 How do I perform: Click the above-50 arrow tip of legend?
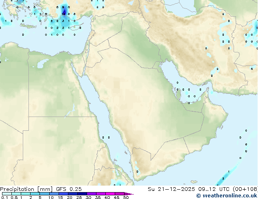click(129, 194)
